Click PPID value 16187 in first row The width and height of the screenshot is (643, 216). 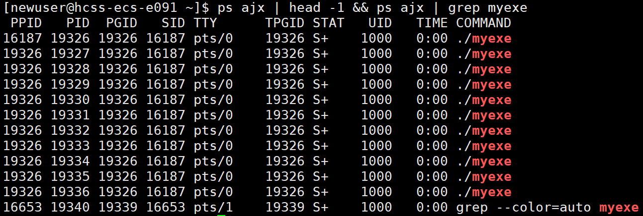pyautogui.click(x=22, y=38)
